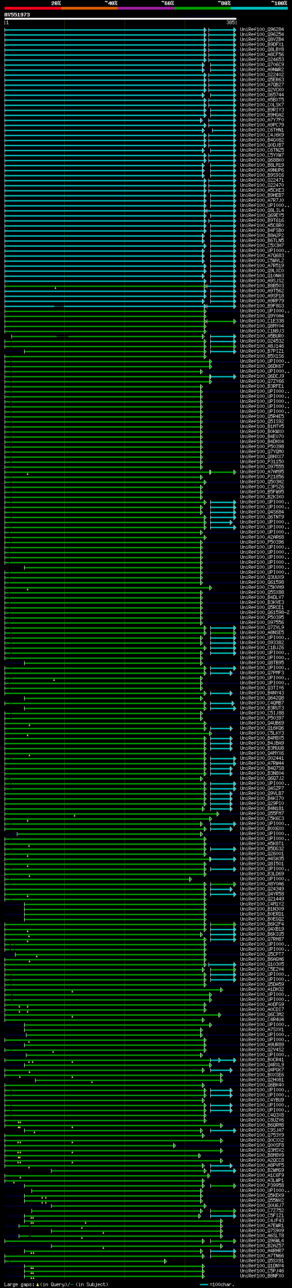The width and height of the screenshot is (292, 1288).
Task: Select the UniRef100_O65744 label
Action: point(261,95)
